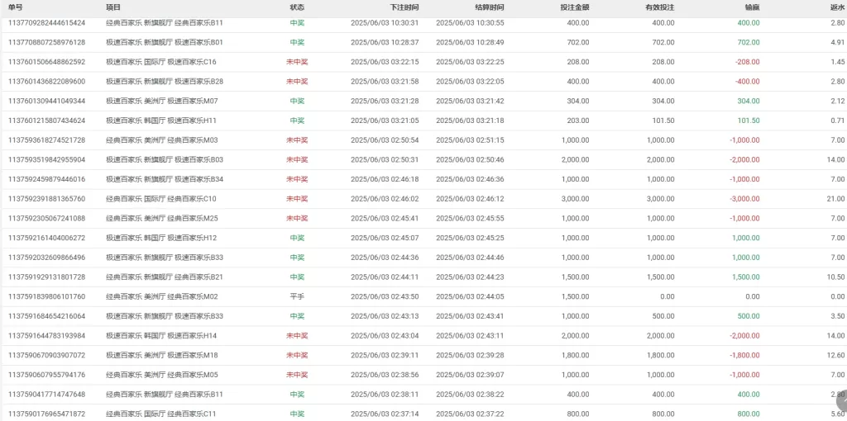Select order number 1137591684654216064
847x421 pixels.
click(46, 316)
